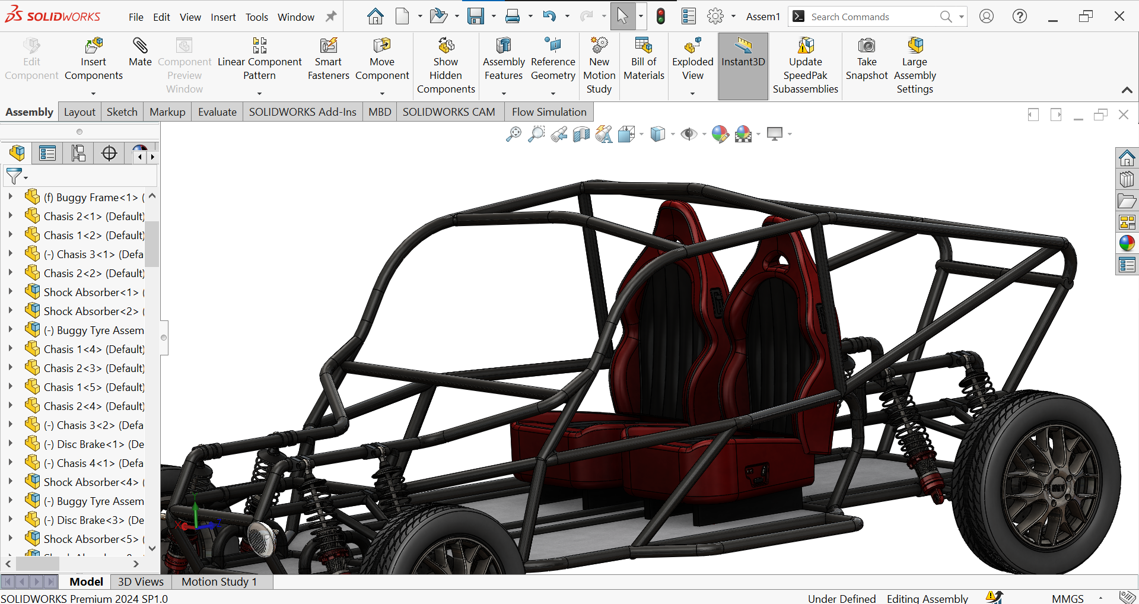Viewport: 1139px width, 604px height.
Task: Click Zoom to Fit in the view toolbar
Action: (514, 134)
